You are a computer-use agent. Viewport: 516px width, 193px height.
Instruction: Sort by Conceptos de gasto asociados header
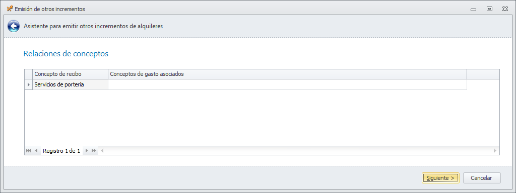(287, 74)
